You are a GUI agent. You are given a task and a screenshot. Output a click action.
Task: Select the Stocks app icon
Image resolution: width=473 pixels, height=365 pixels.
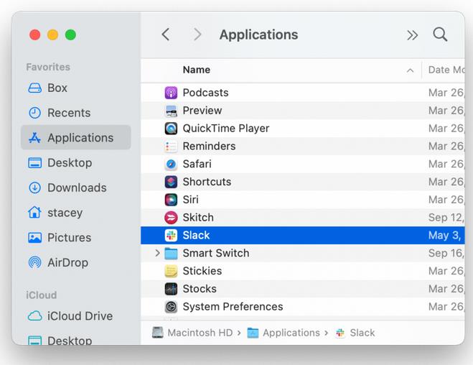(x=171, y=289)
